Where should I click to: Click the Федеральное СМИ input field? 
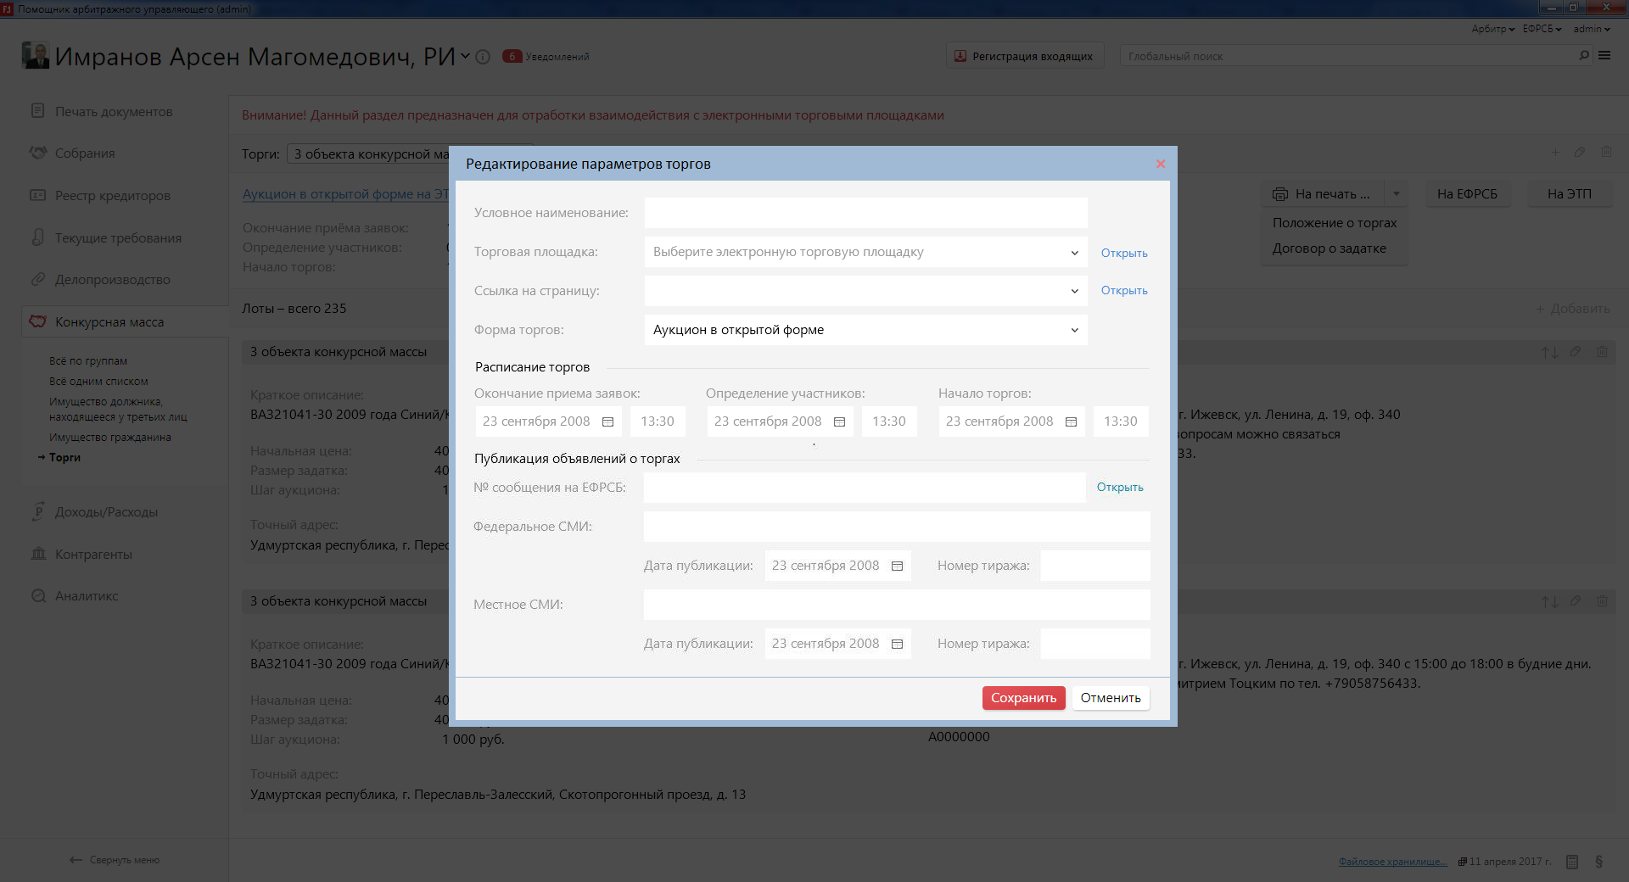pyautogui.click(x=896, y=527)
